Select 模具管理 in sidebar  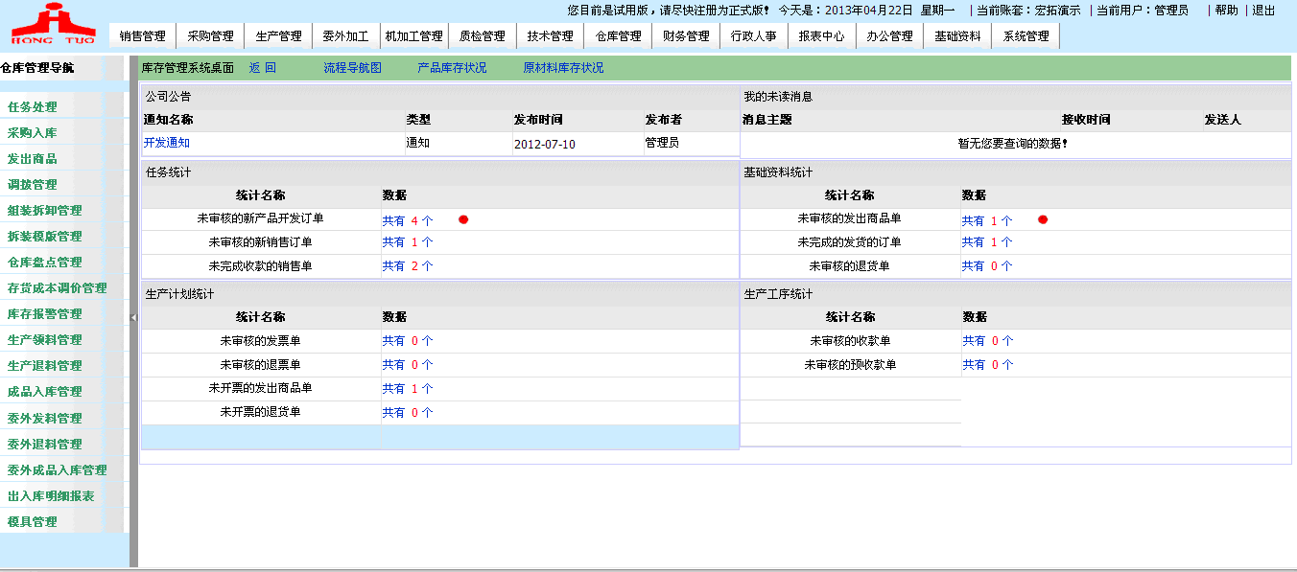tap(33, 521)
